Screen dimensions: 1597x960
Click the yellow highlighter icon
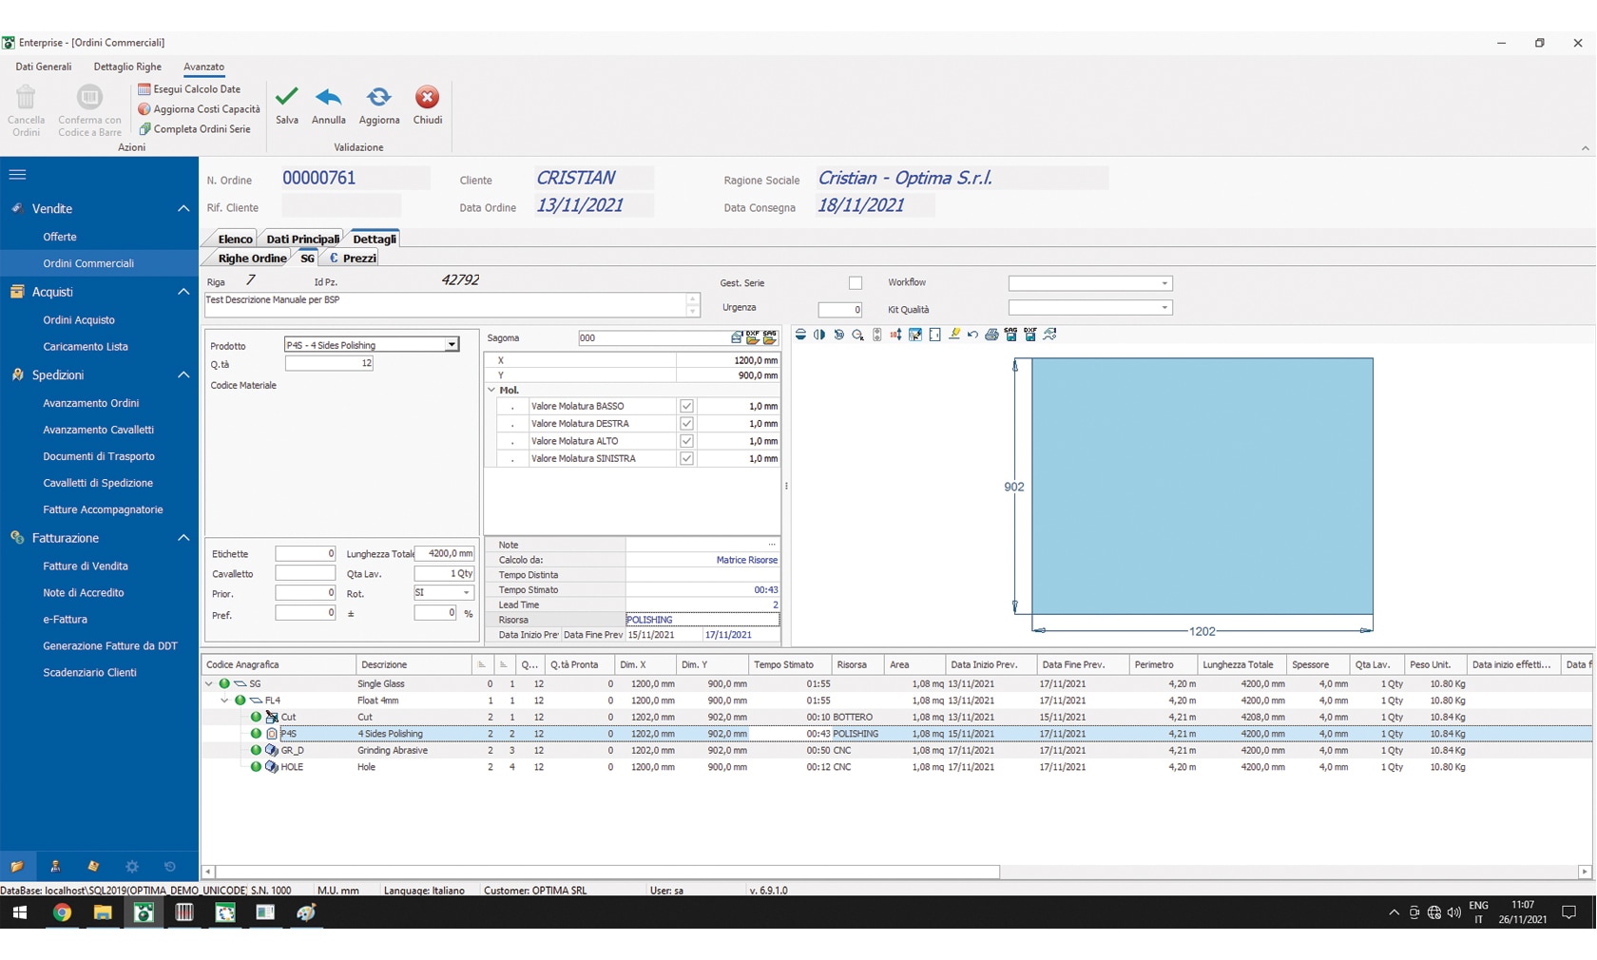pyautogui.click(x=953, y=335)
